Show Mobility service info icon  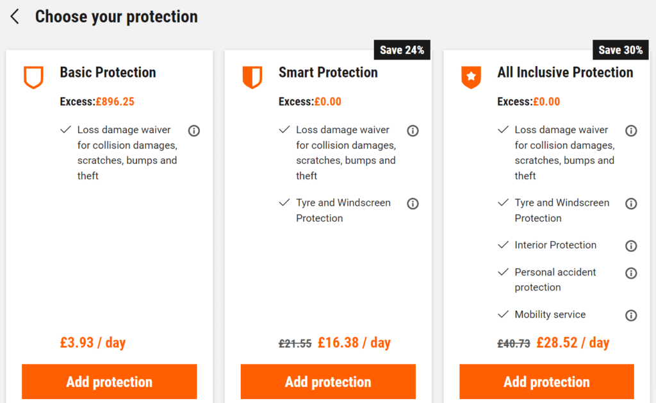(x=631, y=315)
